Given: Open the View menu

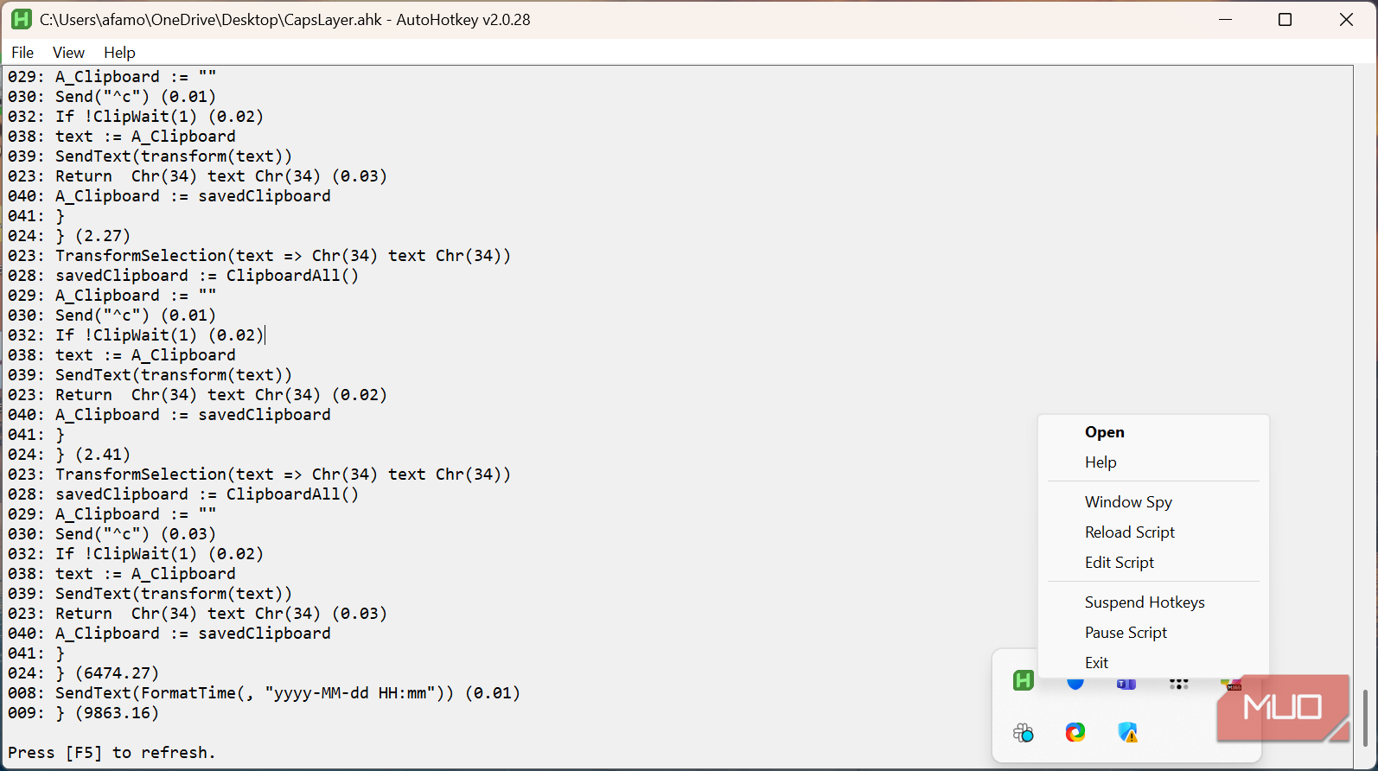Looking at the screenshot, I should 68,53.
